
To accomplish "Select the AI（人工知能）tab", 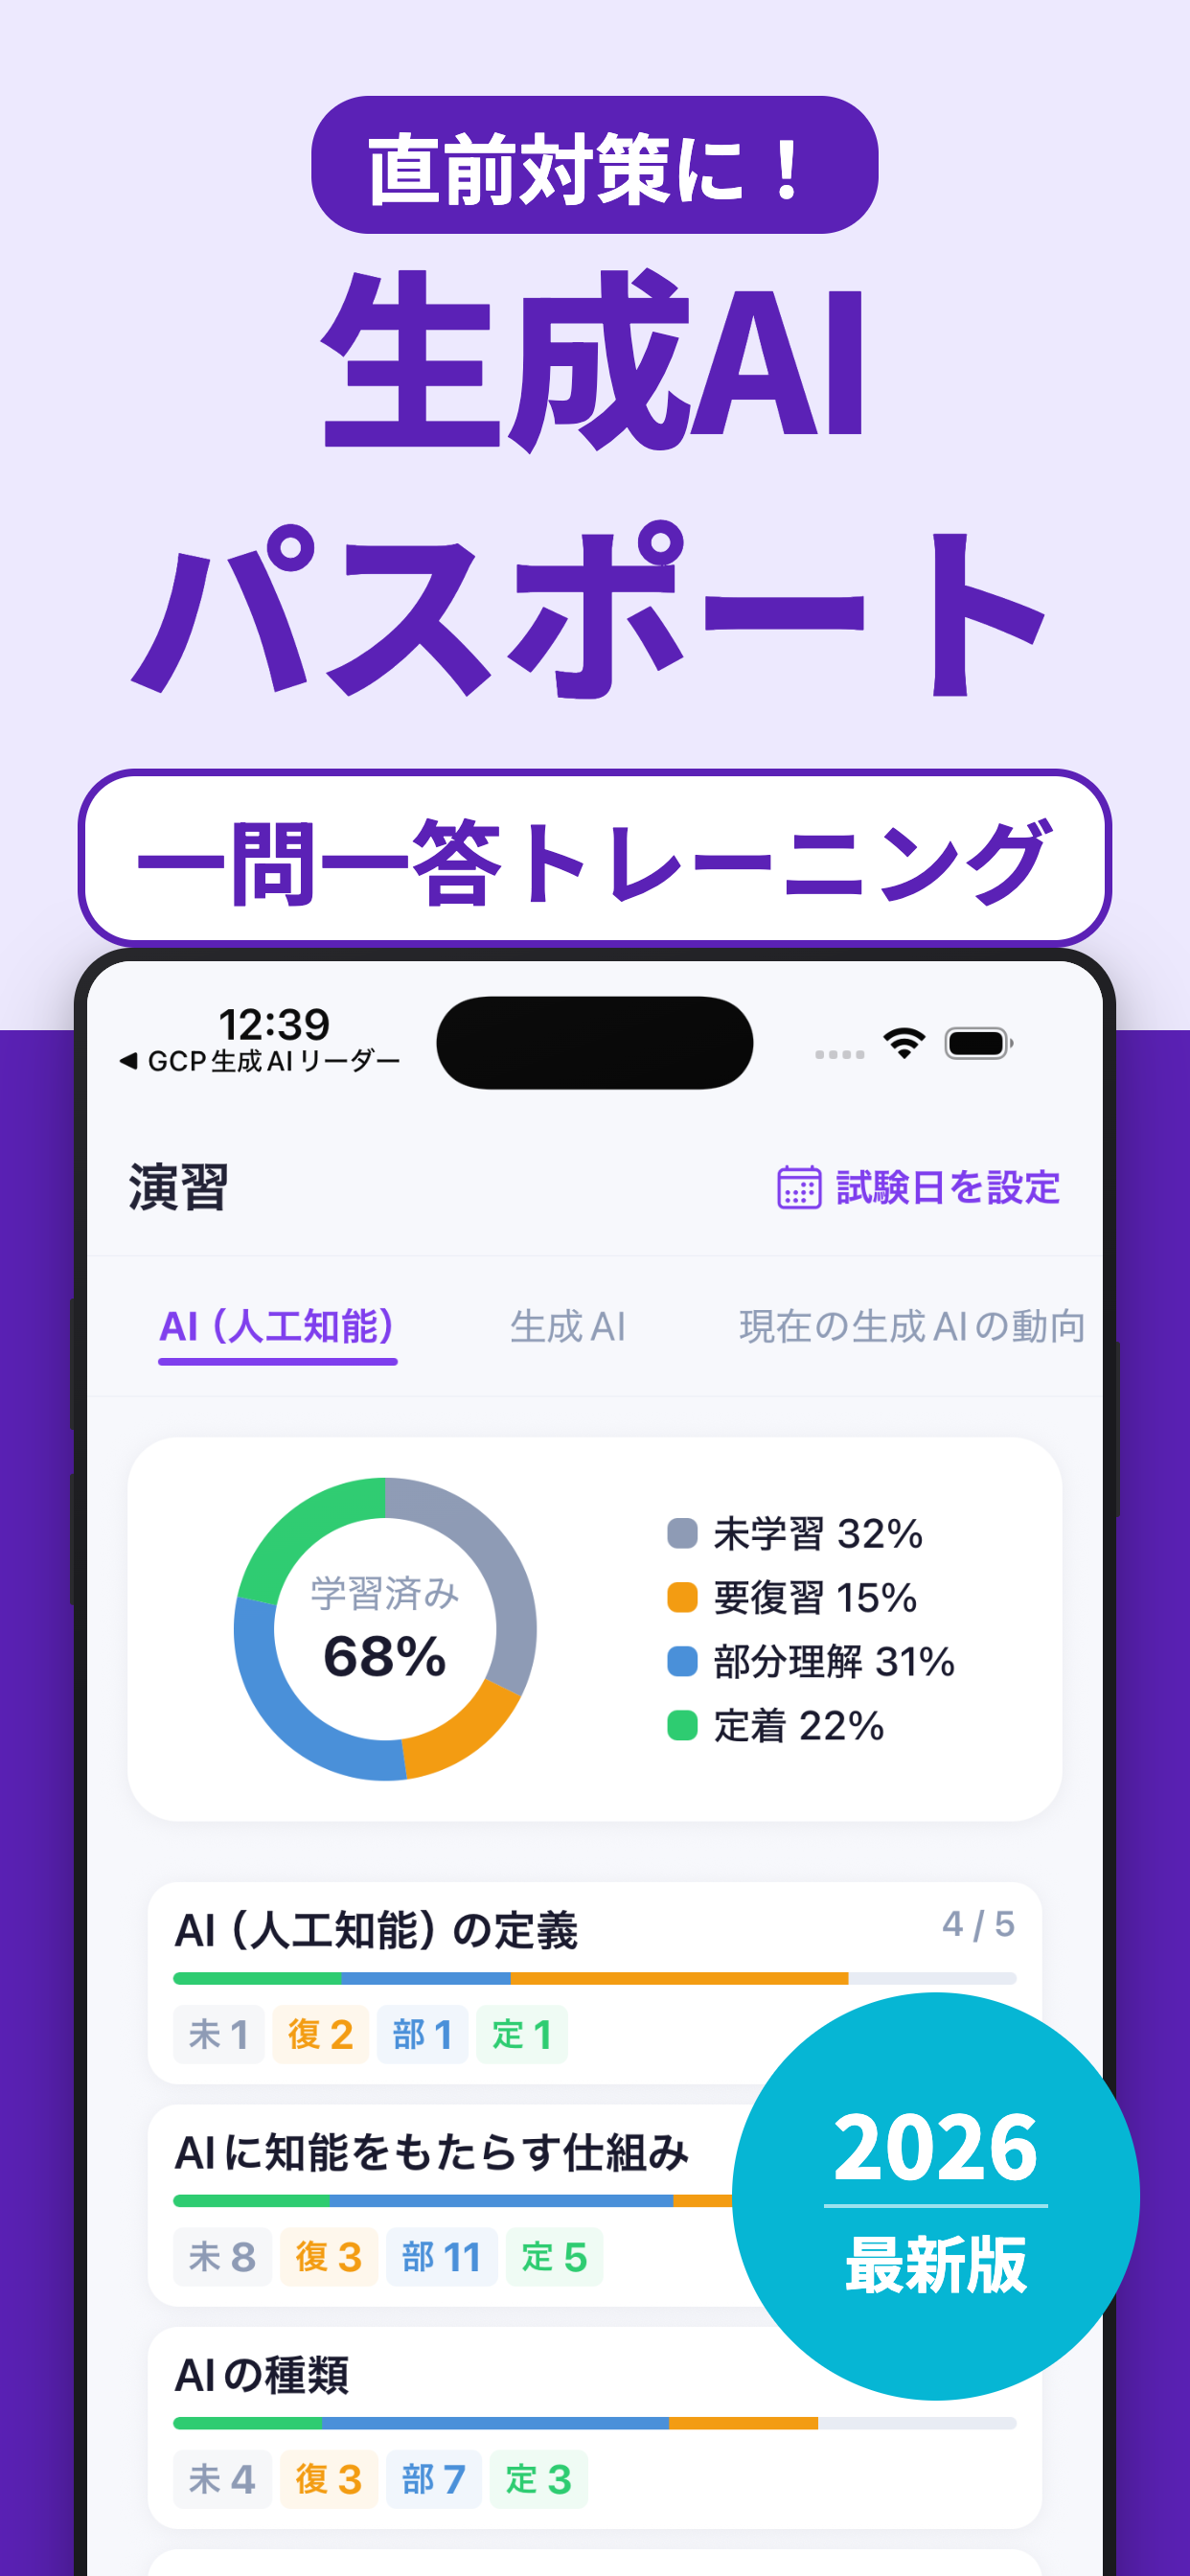I will 277,1327.
